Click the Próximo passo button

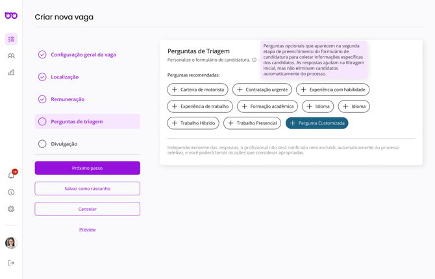(87, 168)
